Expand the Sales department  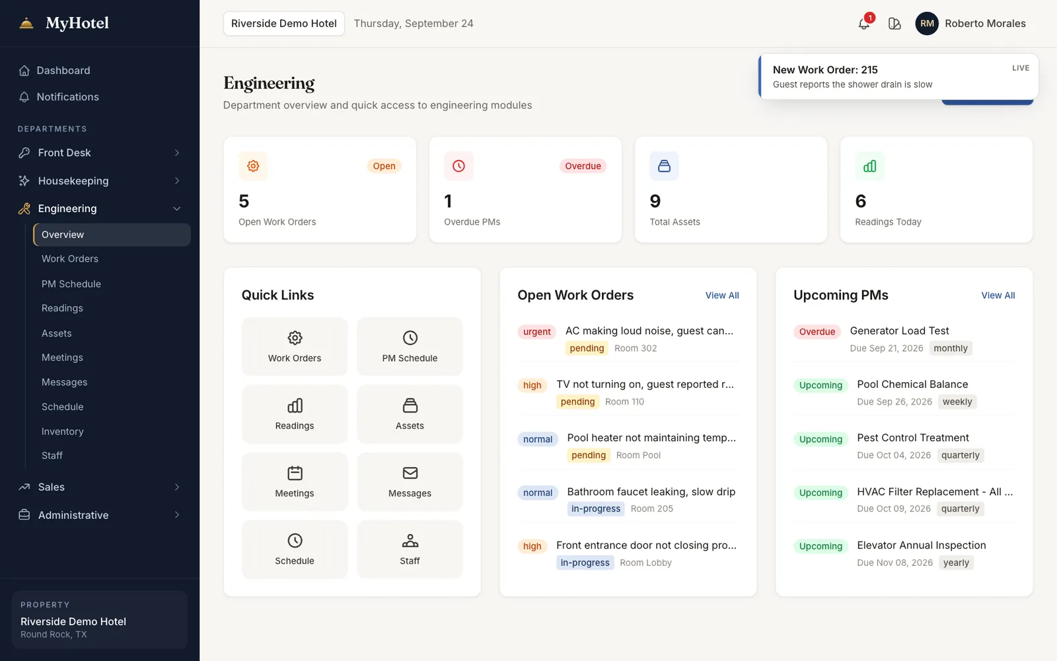point(100,487)
